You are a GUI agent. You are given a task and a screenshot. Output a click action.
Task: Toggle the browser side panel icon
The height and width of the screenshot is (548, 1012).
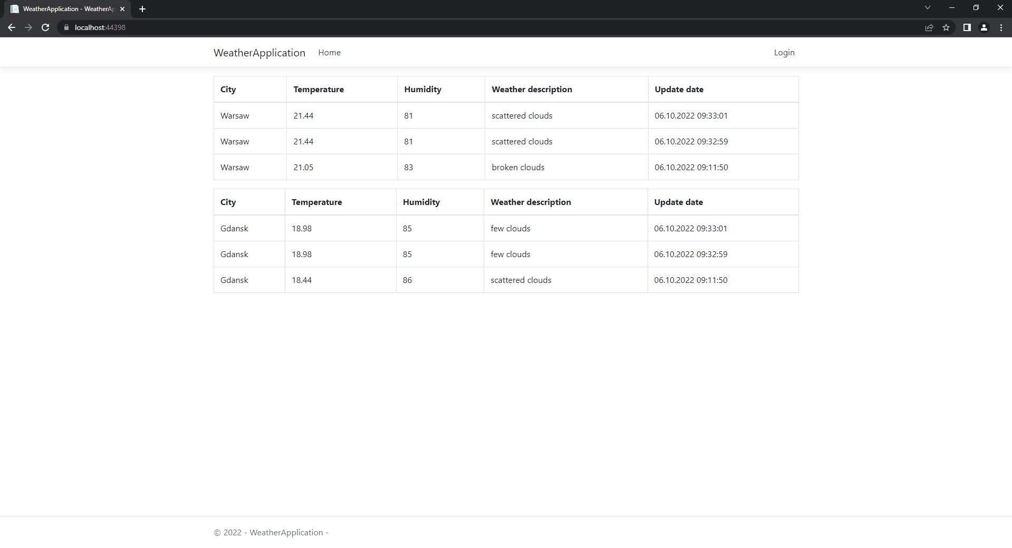(967, 27)
